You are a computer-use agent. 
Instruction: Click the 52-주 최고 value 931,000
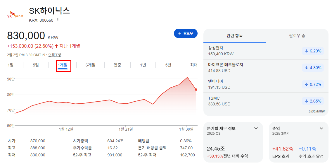tap(115, 155)
